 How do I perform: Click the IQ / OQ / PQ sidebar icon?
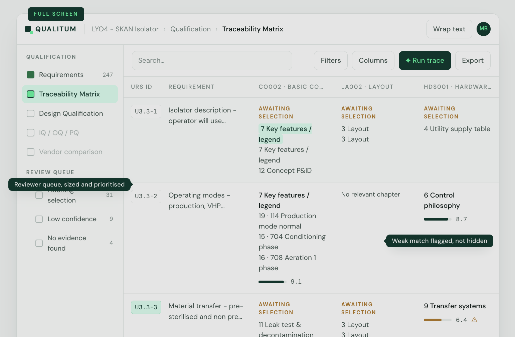(x=31, y=133)
